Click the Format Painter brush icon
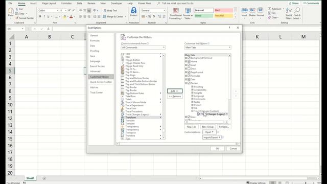This screenshot has height=184, width=327. tap(17, 18)
